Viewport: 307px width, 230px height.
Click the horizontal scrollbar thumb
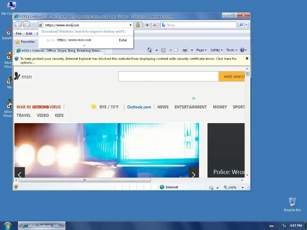pos(85,180)
